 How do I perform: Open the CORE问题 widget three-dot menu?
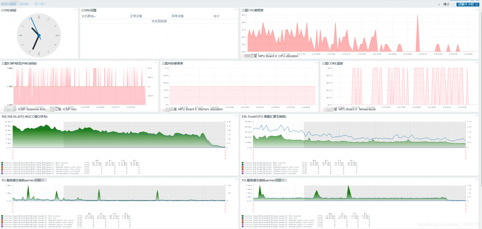point(236,9)
